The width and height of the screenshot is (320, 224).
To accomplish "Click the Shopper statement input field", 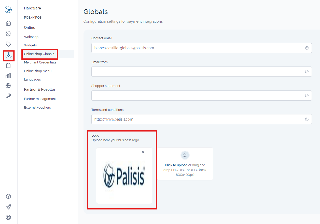I will tap(202, 96).
